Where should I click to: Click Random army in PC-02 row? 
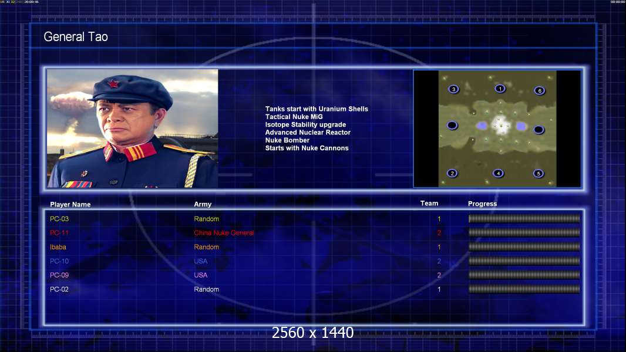[206, 289]
